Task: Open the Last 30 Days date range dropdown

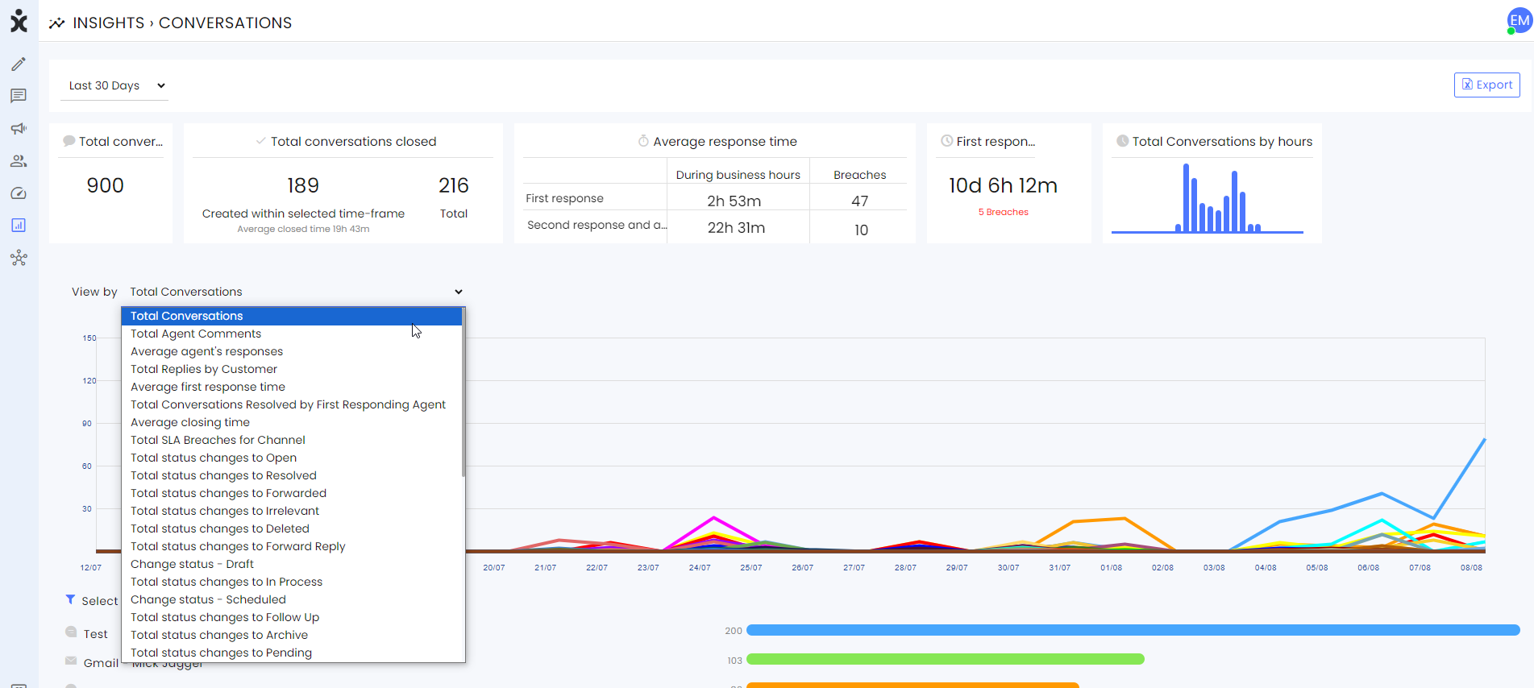Action: pos(114,85)
